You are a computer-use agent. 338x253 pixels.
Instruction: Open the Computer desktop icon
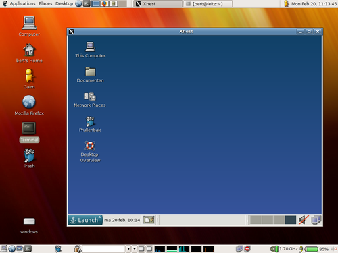click(x=29, y=26)
